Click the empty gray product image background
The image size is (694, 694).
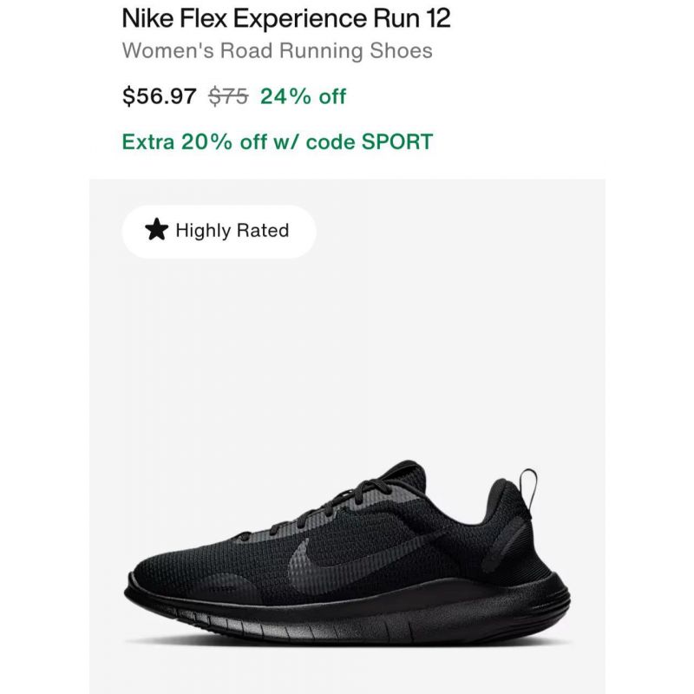point(347,354)
